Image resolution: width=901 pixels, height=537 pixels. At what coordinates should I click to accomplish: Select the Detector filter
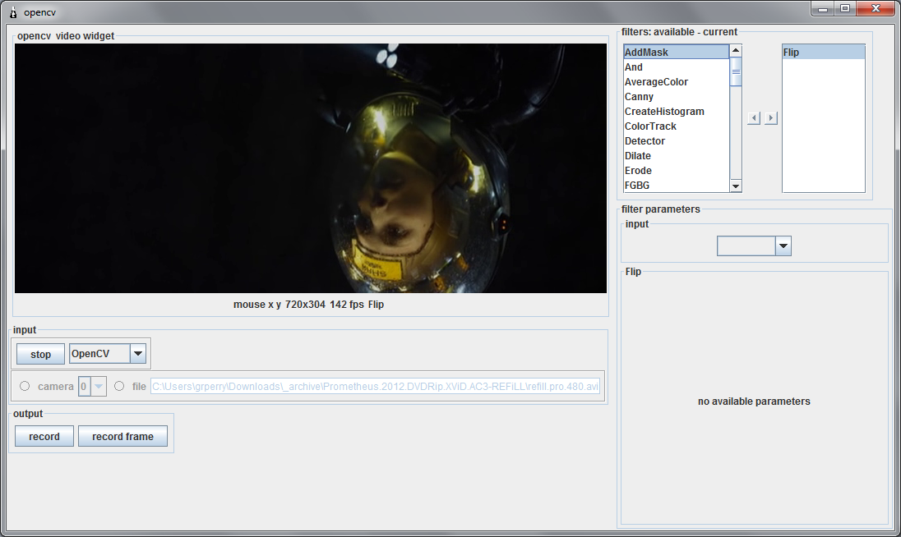click(677, 141)
